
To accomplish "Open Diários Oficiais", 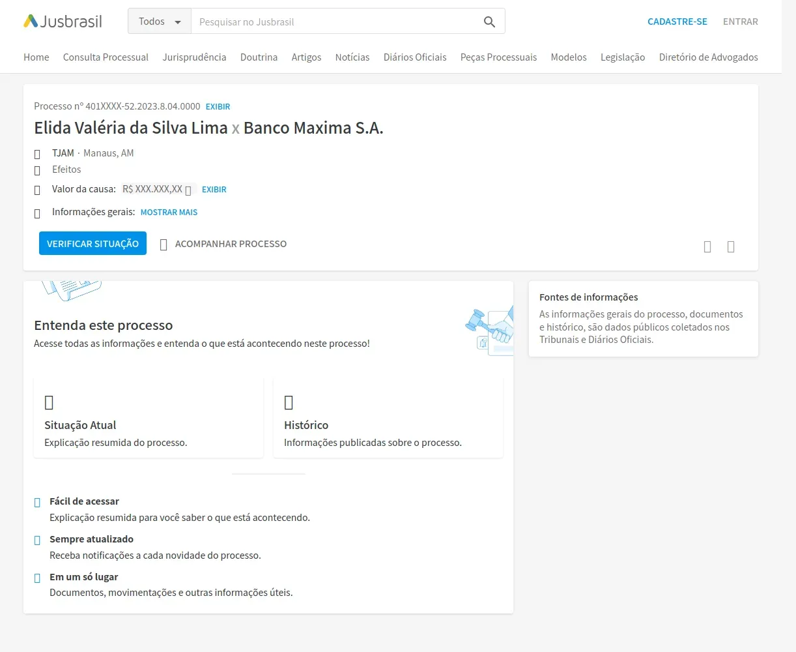I will pyautogui.click(x=415, y=57).
